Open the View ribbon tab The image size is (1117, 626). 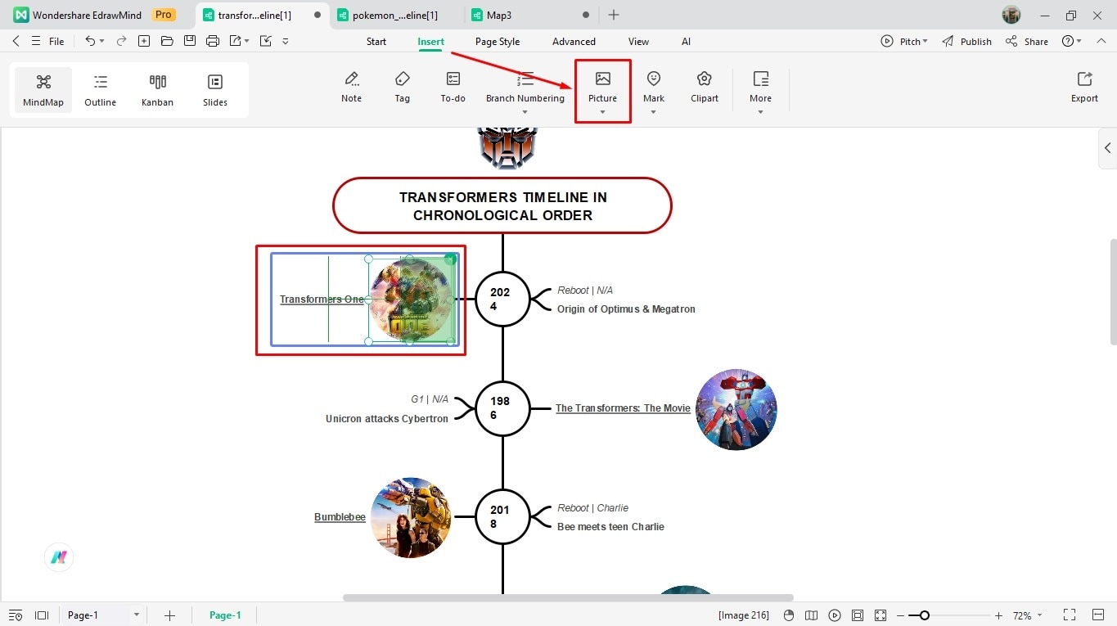[x=638, y=41]
